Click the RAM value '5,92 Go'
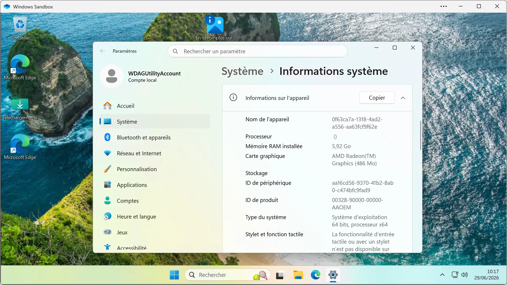The height and width of the screenshot is (285, 507). (x=341, y=146)
